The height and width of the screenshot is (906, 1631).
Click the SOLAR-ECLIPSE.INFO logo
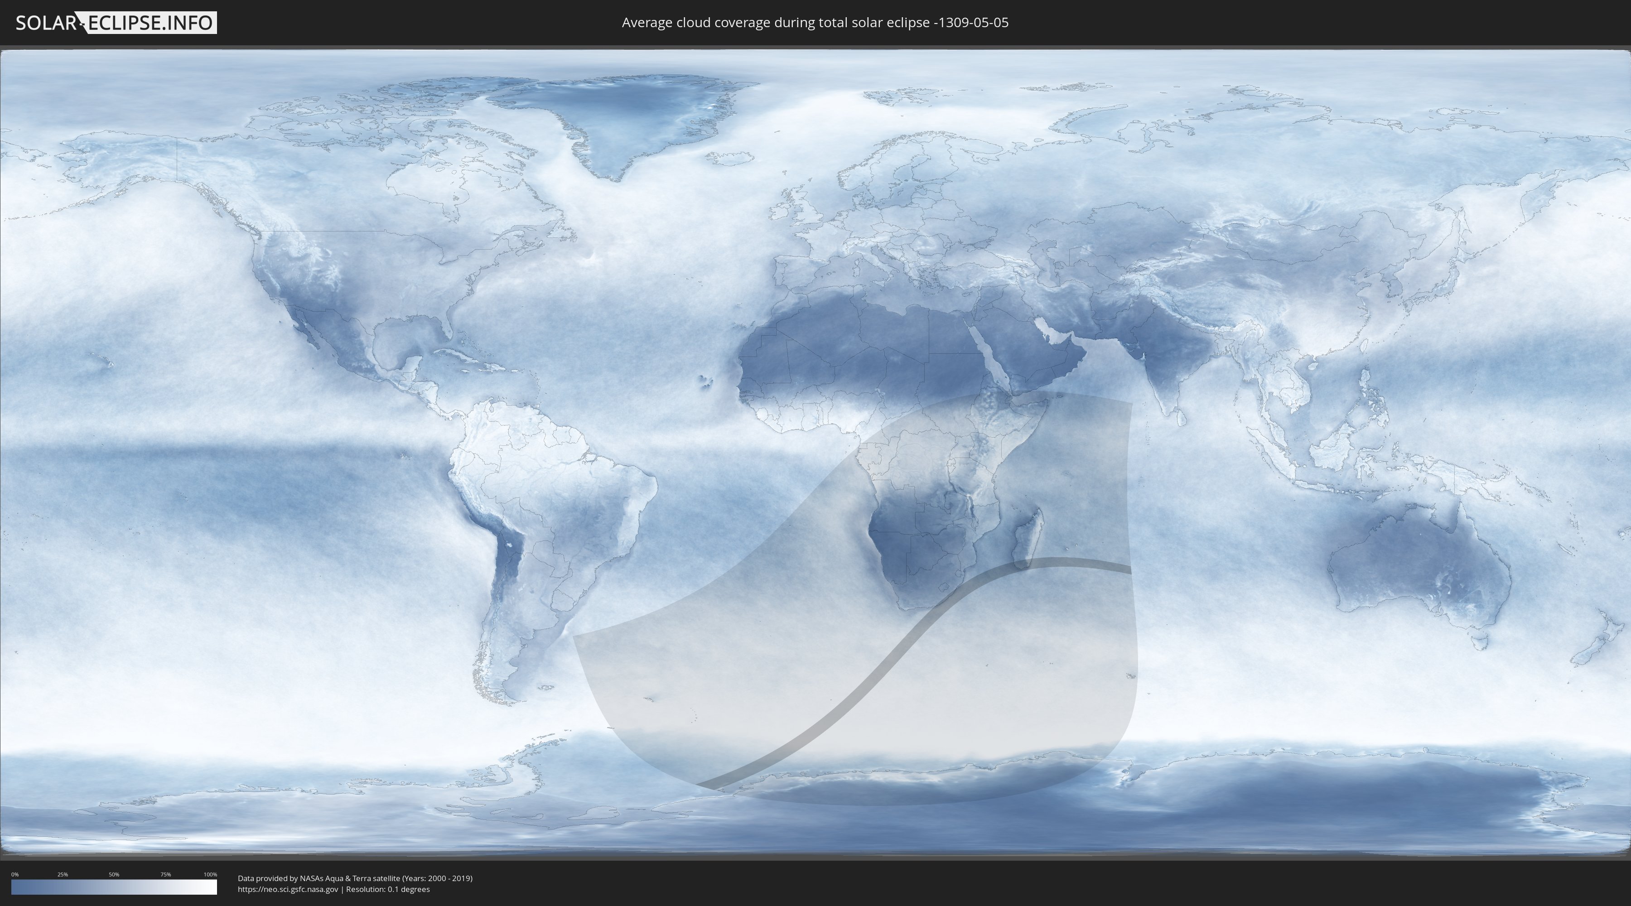(x=116, y=23)
